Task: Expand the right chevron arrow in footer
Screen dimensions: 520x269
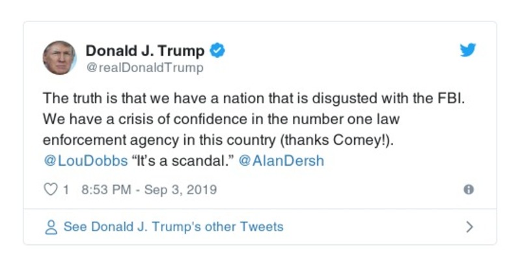Action: click(x=469, y=227)
